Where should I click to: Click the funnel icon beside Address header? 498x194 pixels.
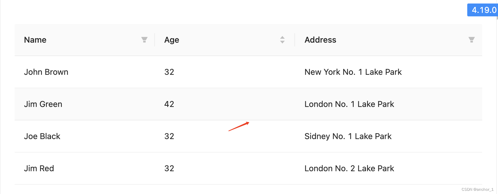tap(471, 40)
